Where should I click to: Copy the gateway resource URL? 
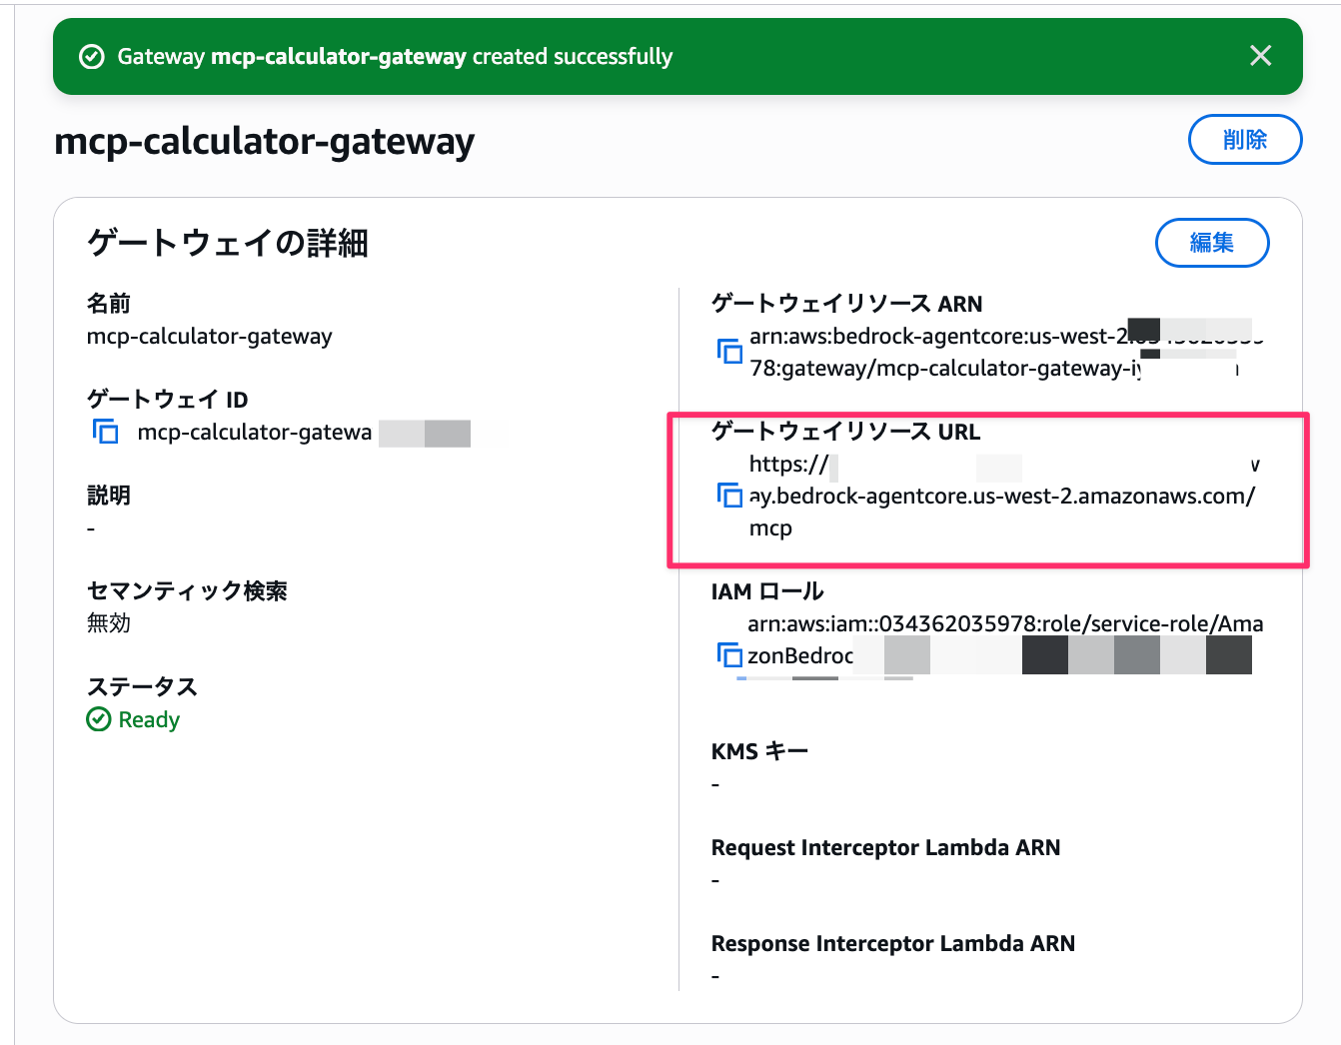(x=729, y=496)
